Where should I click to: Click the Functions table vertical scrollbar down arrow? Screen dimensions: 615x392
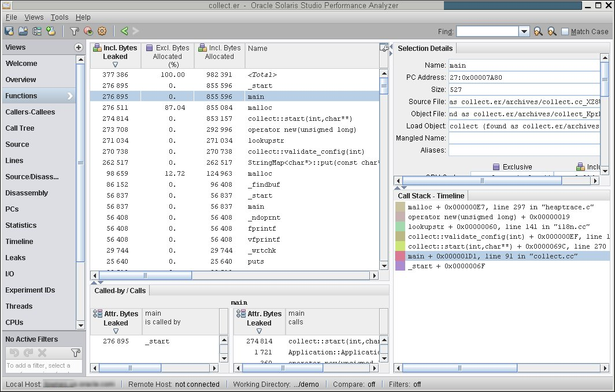384,265
